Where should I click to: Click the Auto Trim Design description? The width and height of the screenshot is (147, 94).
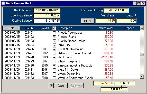tap(69, 70)
